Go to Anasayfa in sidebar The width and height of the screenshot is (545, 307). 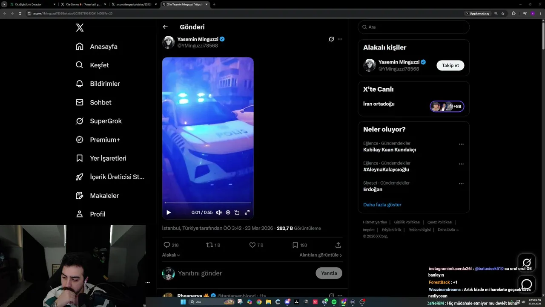[x=96, y=46]
